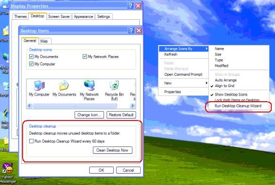Arrange icons by Modified
This screenshot has width=275, height=185.
click(x=239, y=66)
